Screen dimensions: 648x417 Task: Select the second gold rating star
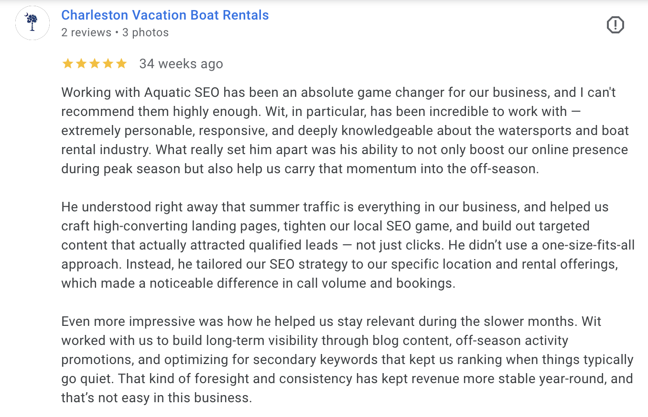[81, 63]
